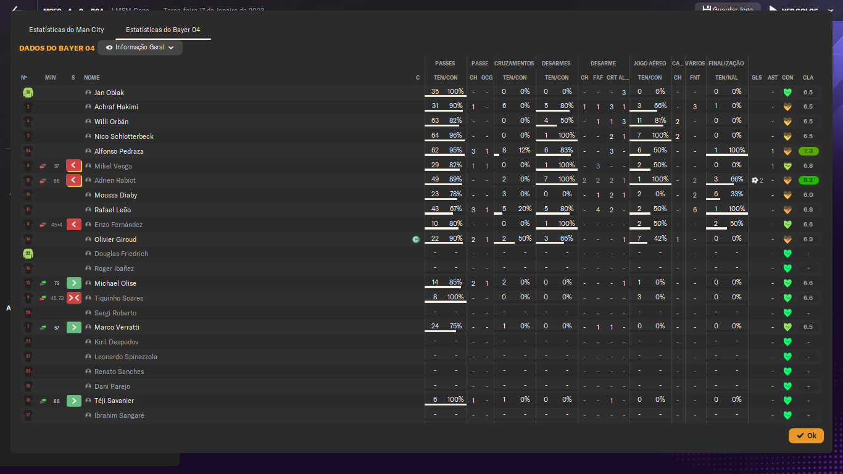Sort by the NOME column header
This screenshot has width=843, height=474.
(x=91, y=78)
